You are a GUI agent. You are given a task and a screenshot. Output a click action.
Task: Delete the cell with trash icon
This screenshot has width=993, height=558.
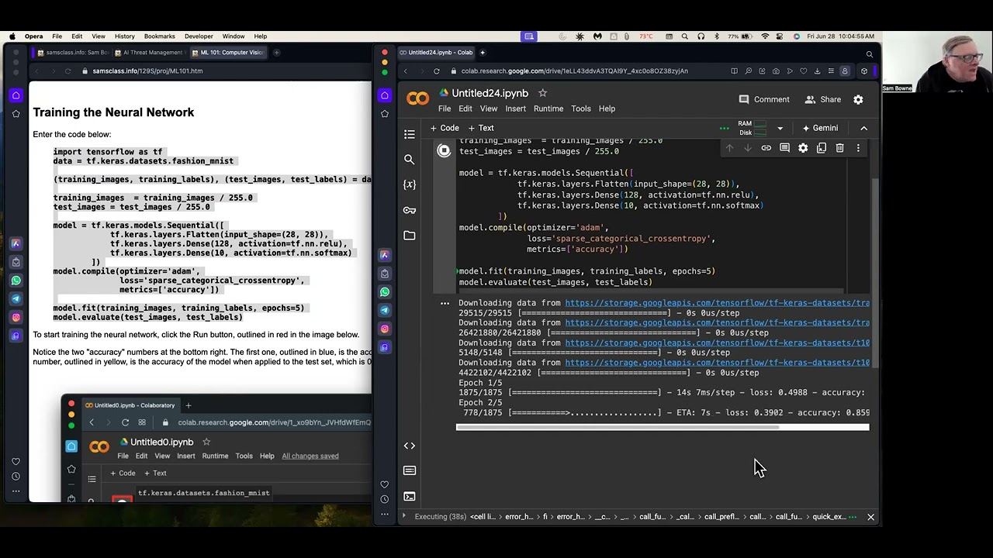coord(839,148)
